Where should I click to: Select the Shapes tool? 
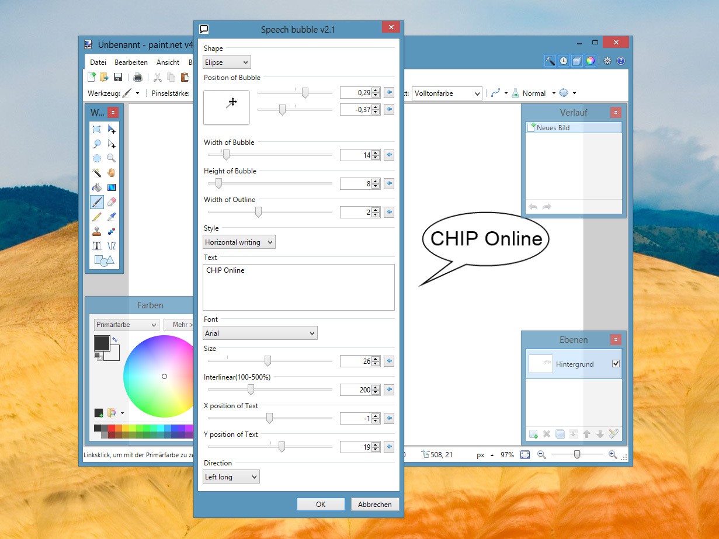click(x=104, y=260)
